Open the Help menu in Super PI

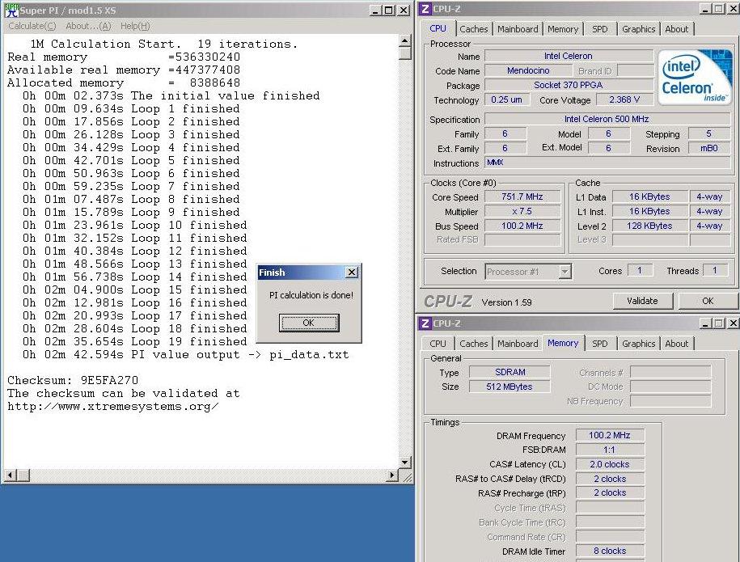coord(135,26)
